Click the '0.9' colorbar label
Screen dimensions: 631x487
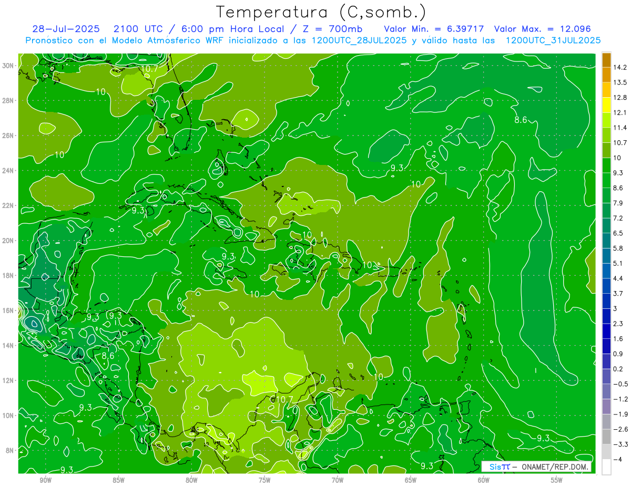click(x=619, y=354)
